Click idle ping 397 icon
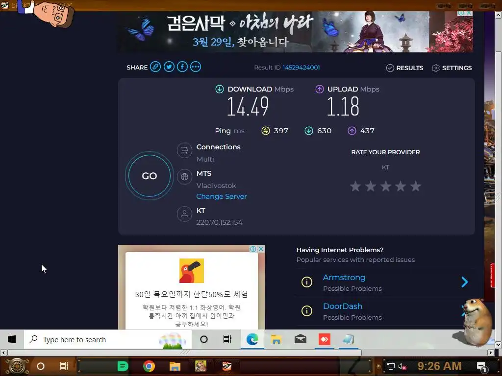This screenshot has width=502, height=376. point(266,131)
